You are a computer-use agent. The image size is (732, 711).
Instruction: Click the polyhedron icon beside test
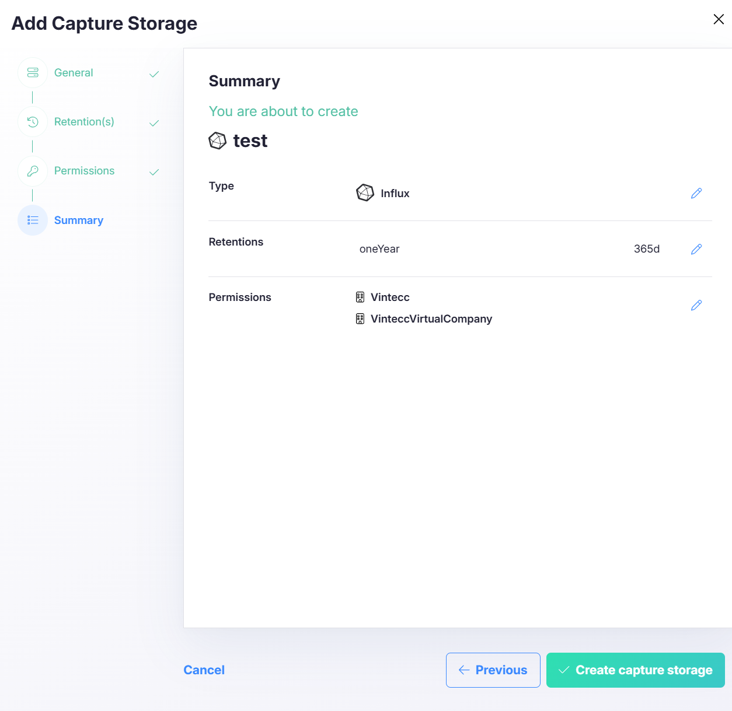(218, 141)
